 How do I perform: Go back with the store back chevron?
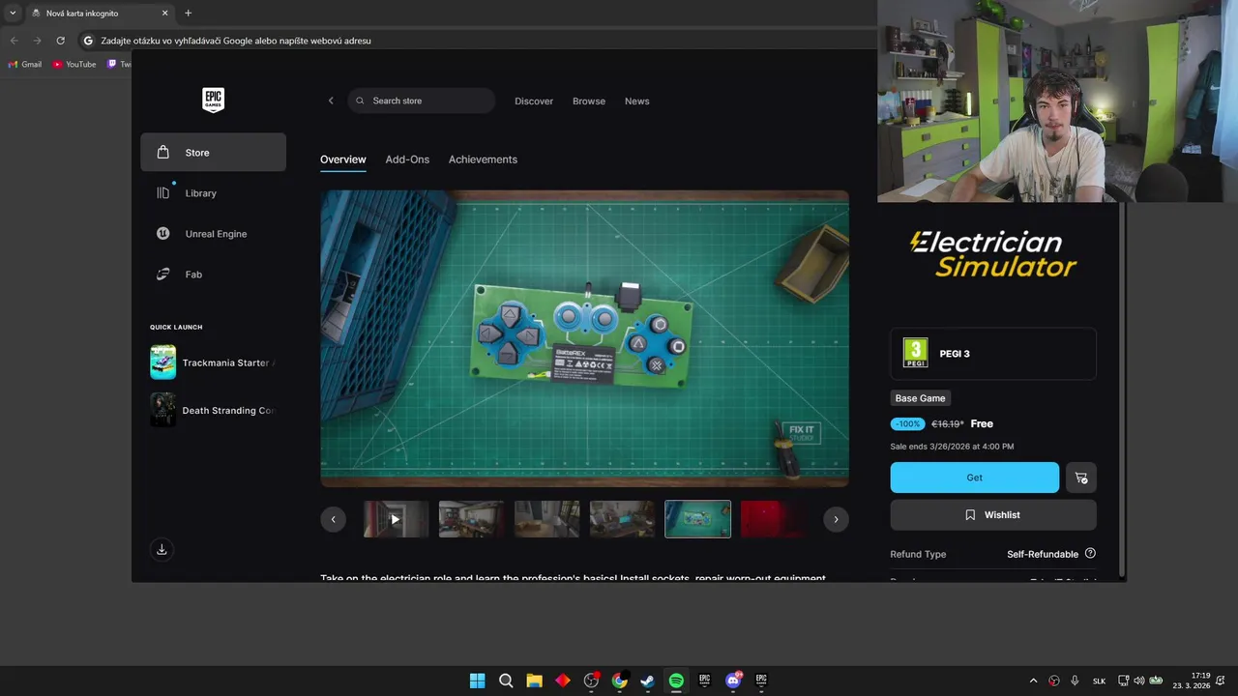(331, 101)
